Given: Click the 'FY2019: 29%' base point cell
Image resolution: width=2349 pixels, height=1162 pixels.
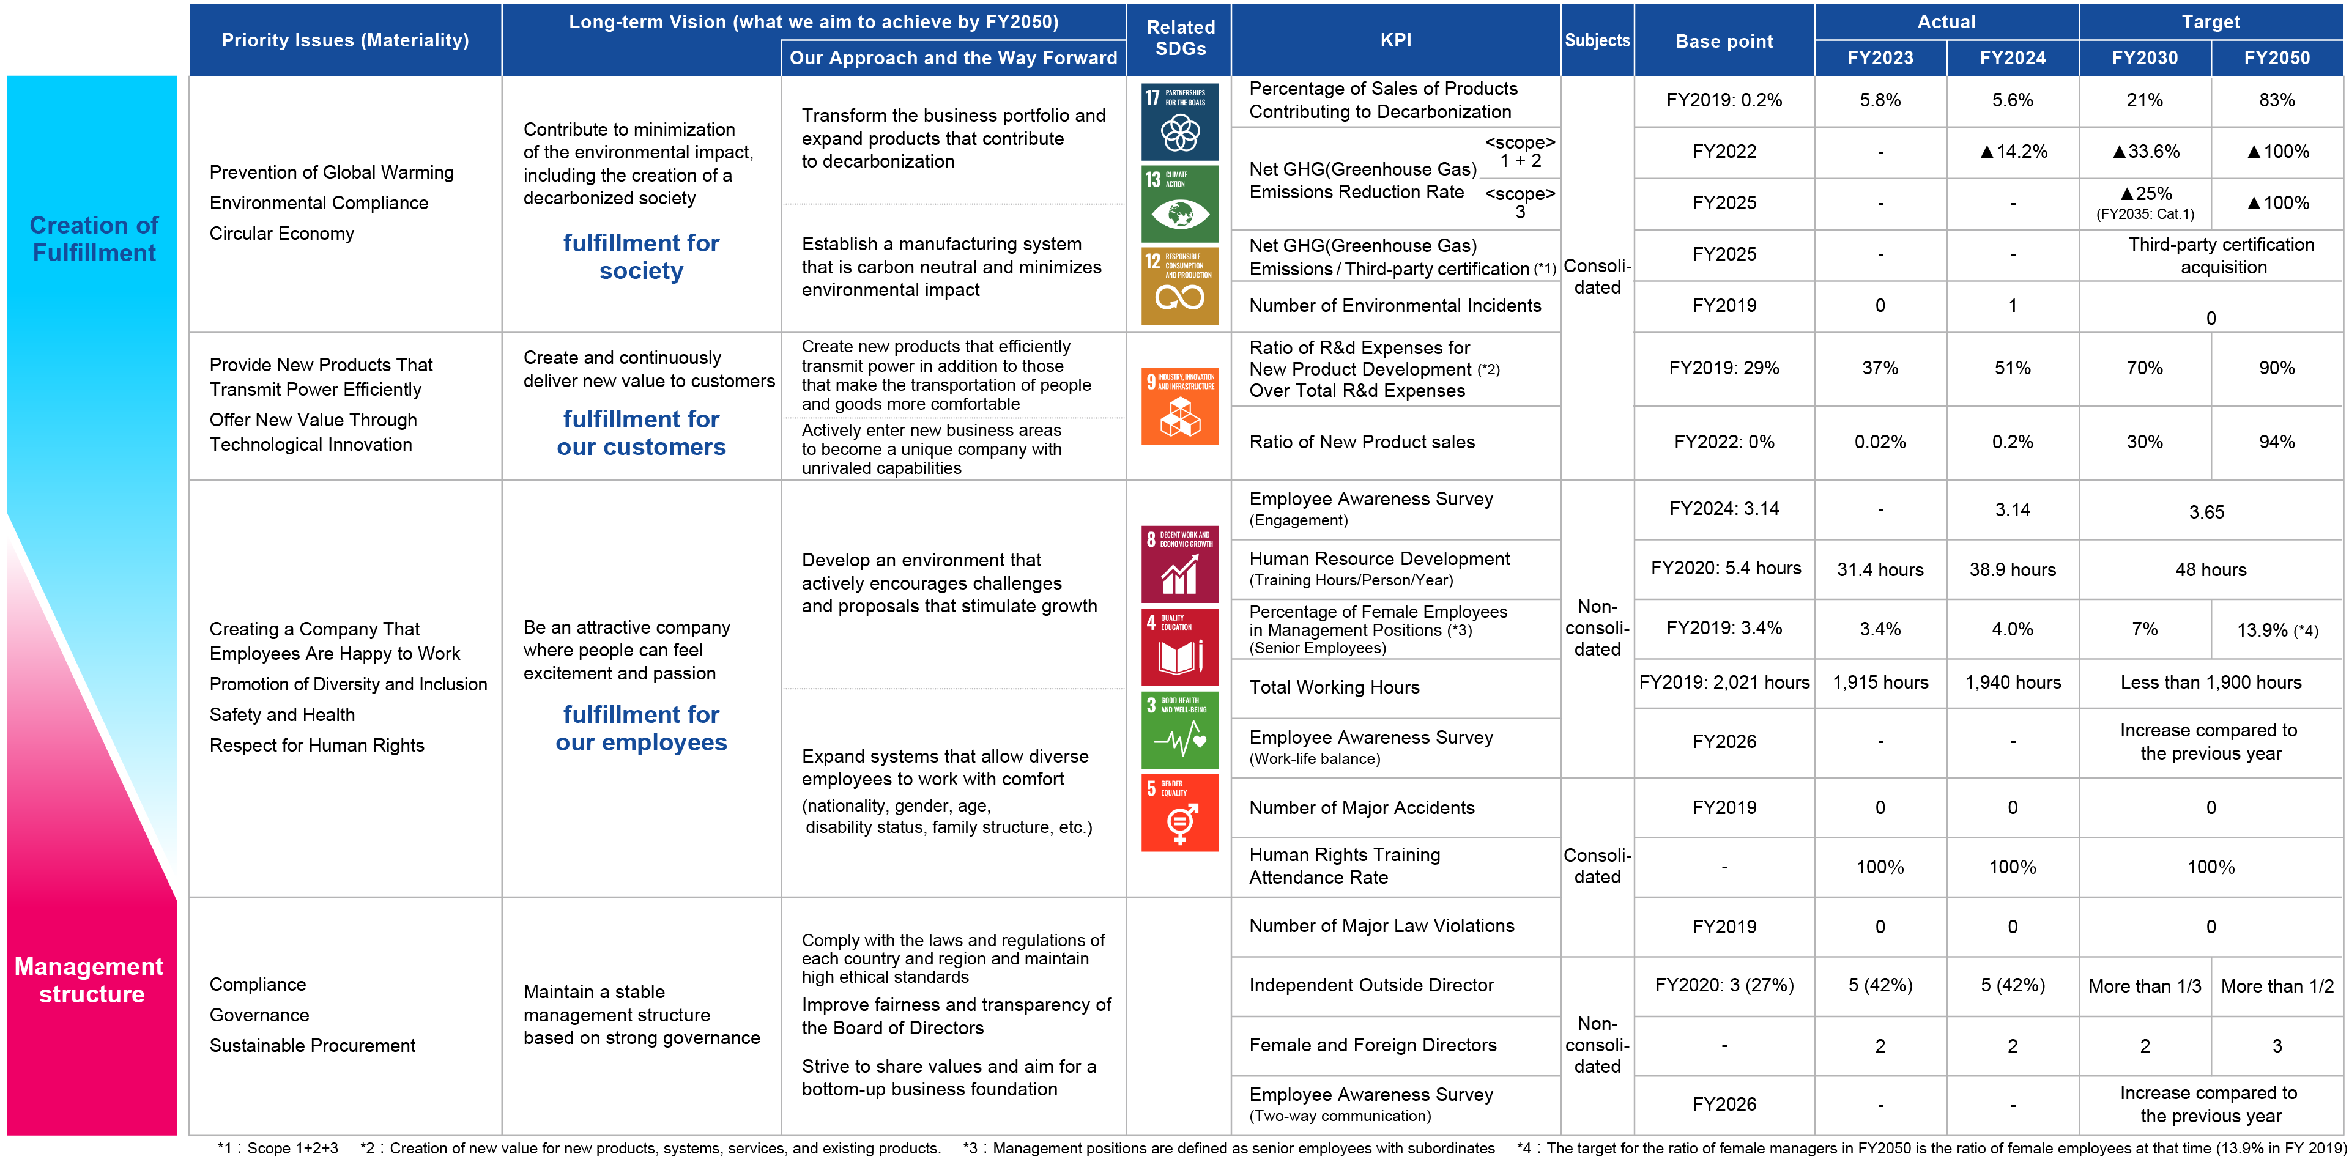Looking at the screenshot, I should [x=1724, y=368].
